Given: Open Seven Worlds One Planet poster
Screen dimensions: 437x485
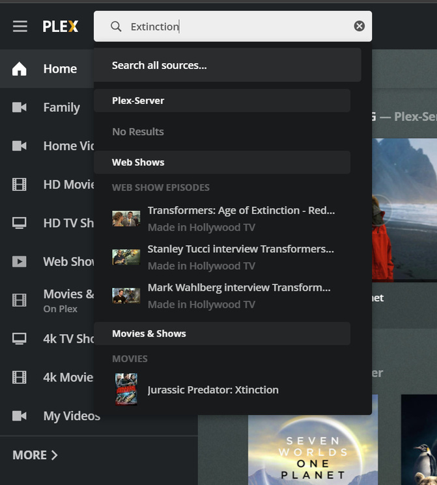Looking at the screenshot, I should point(313,450).
